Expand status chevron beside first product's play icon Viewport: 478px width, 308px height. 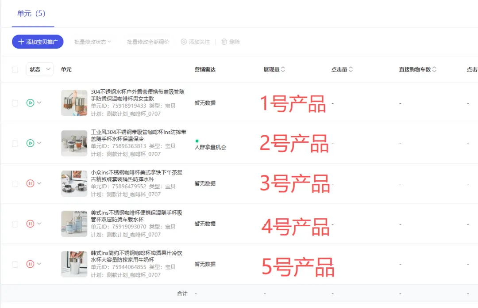(x=39, y=103)
